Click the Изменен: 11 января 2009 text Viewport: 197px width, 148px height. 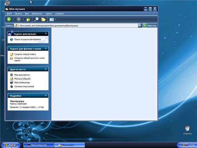point(27,107)
